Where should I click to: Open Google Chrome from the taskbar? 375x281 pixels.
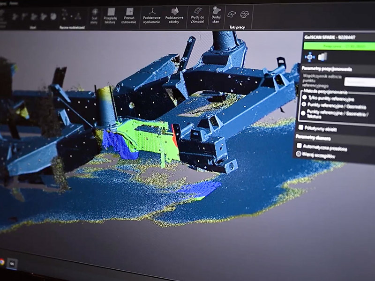[2, 262]
